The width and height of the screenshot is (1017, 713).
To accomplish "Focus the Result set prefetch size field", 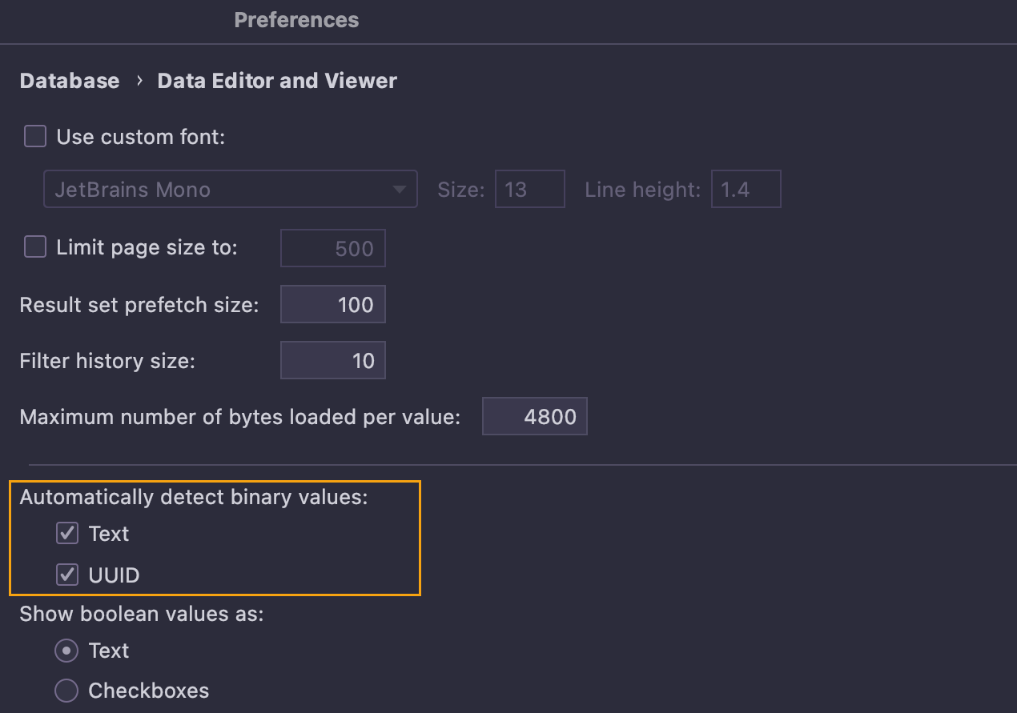I will (333, 305).
